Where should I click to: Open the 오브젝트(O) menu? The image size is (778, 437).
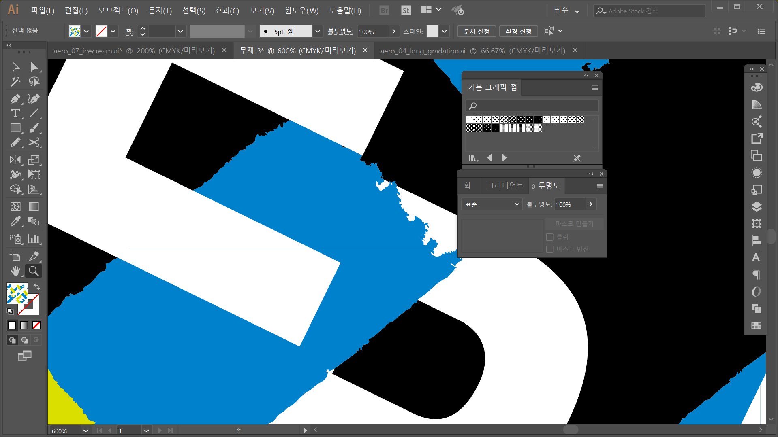[118, 11]
